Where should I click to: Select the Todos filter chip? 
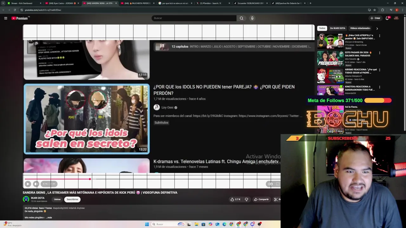(322, 28)
